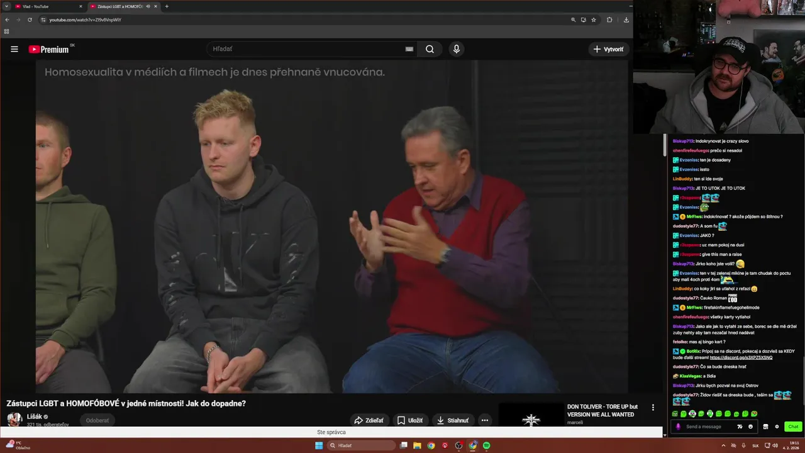Open File Explorer from the taskbar
This screenshot has height=453, width=805.
pos(417,445)
